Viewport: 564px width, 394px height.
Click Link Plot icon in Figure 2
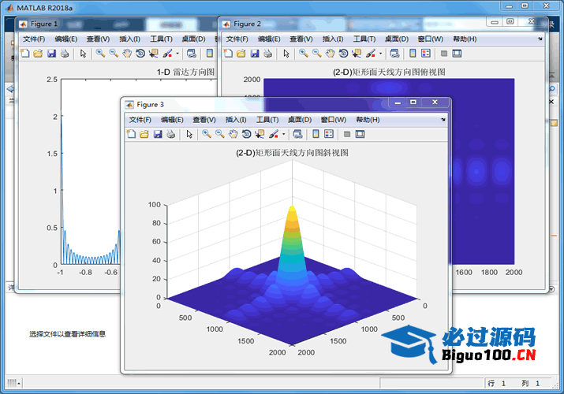(394, 54)
